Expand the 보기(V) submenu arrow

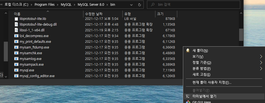(261, 56)
